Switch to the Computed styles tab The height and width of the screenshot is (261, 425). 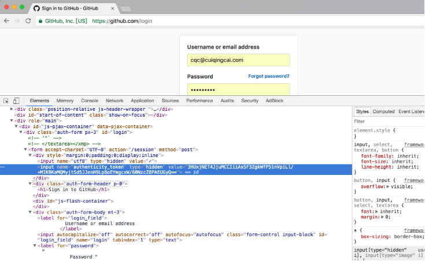pos(383,111)
